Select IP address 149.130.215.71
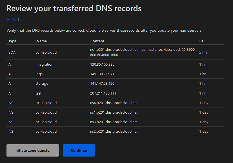Image resolution: width=233 pixels, height=163 pixels. [102, 74]
